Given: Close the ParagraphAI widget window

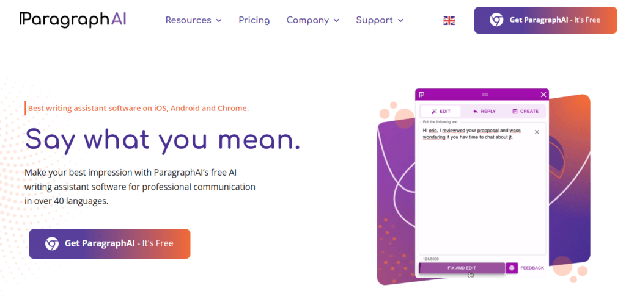Looking at the screenshot, I should click(543, 95).
